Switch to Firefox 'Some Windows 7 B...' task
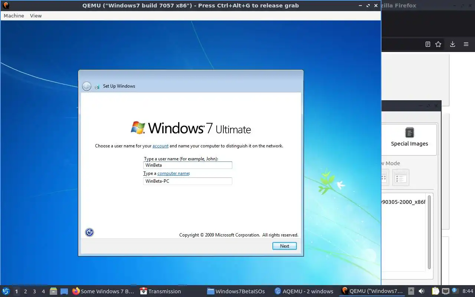 104,291
